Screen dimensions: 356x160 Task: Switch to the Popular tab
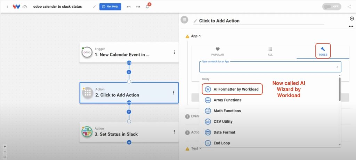[x=218, y=52]
